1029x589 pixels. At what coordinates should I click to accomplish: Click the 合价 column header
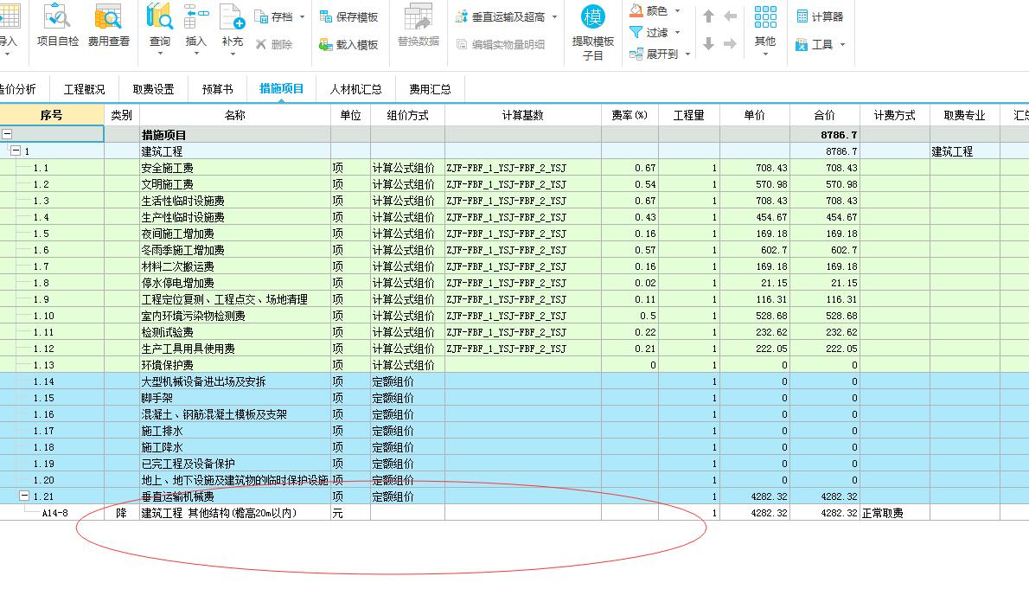(x=824, y=115)
